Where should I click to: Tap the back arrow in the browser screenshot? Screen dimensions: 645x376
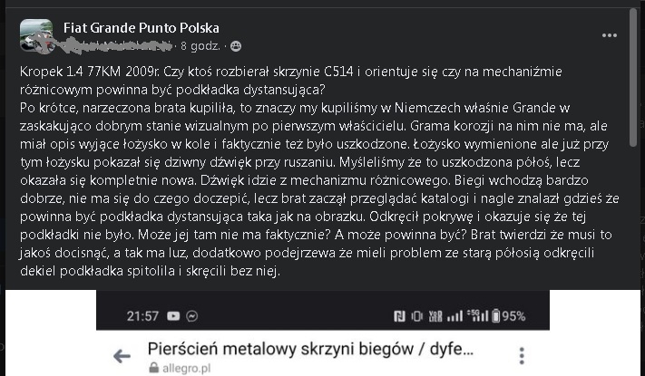tap(121, 358)
